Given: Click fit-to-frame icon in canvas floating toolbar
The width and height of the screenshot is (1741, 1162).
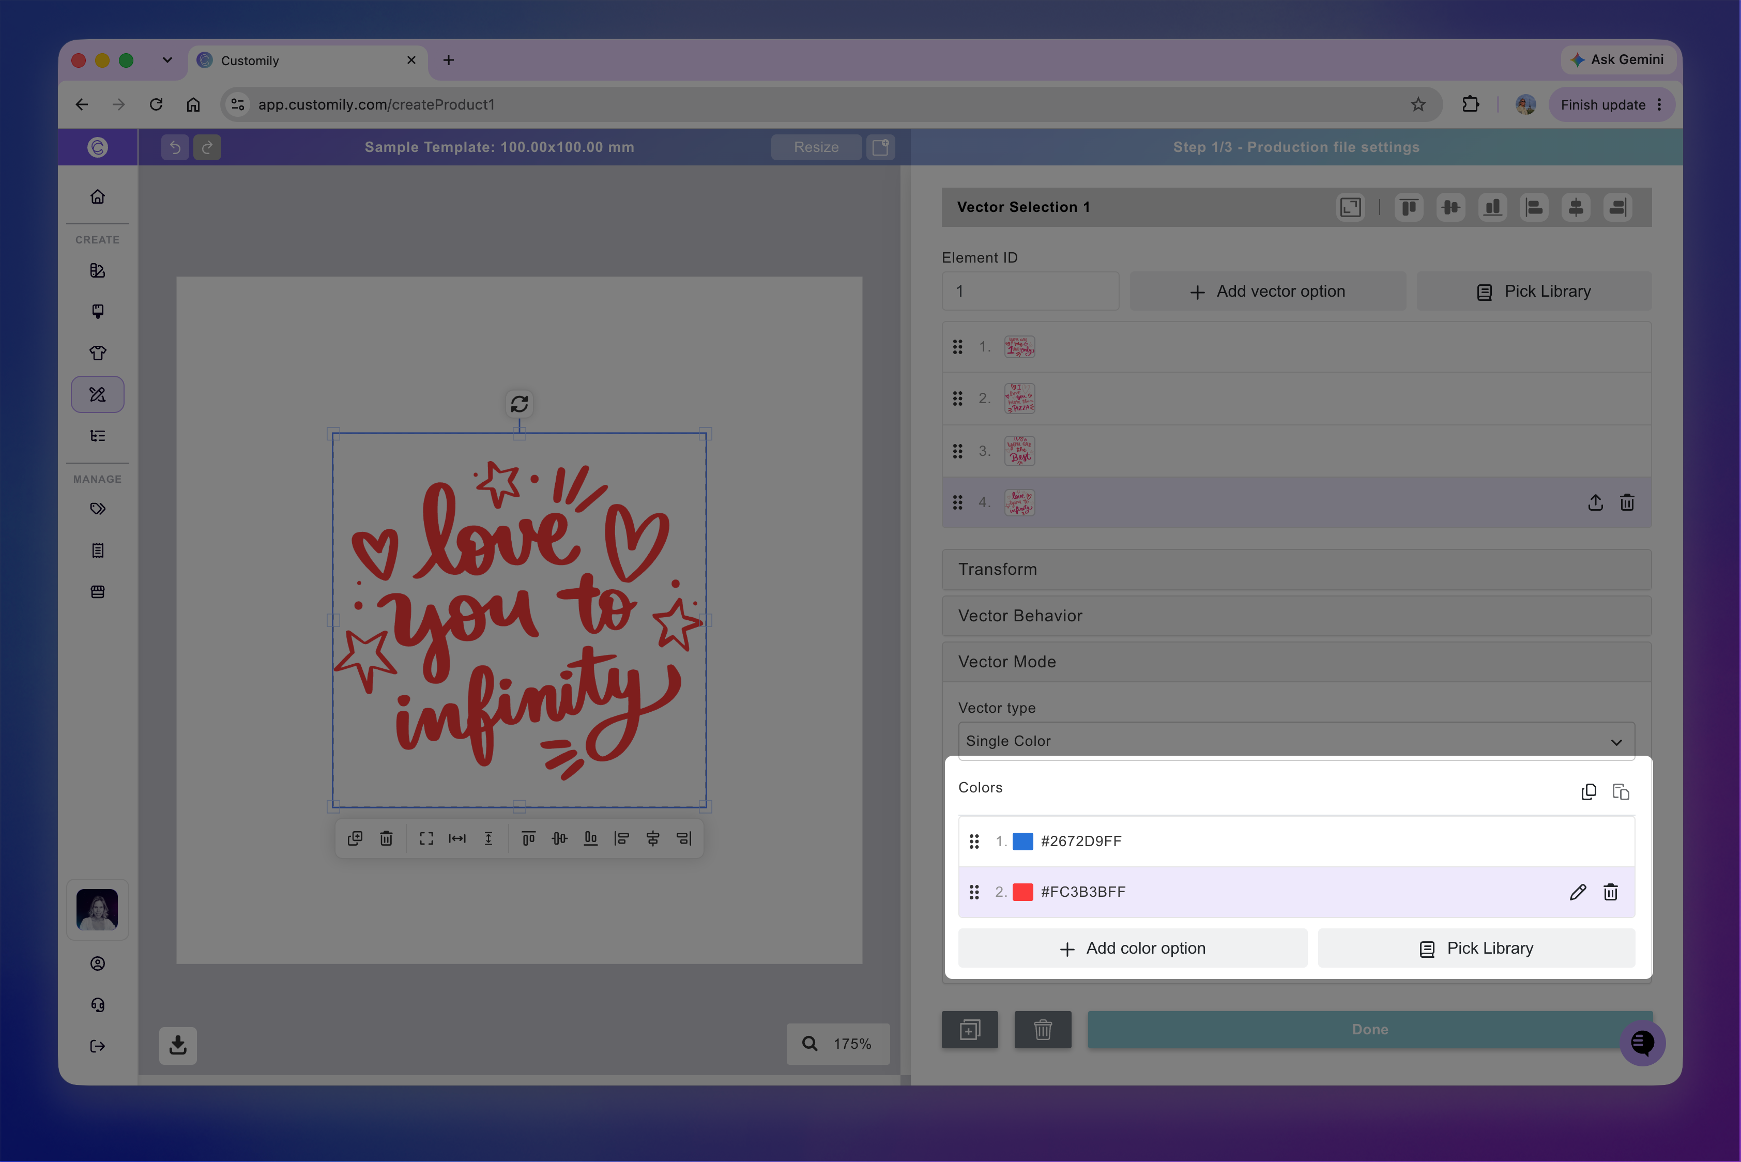Looking at the screenshot, I should [426, 838].
